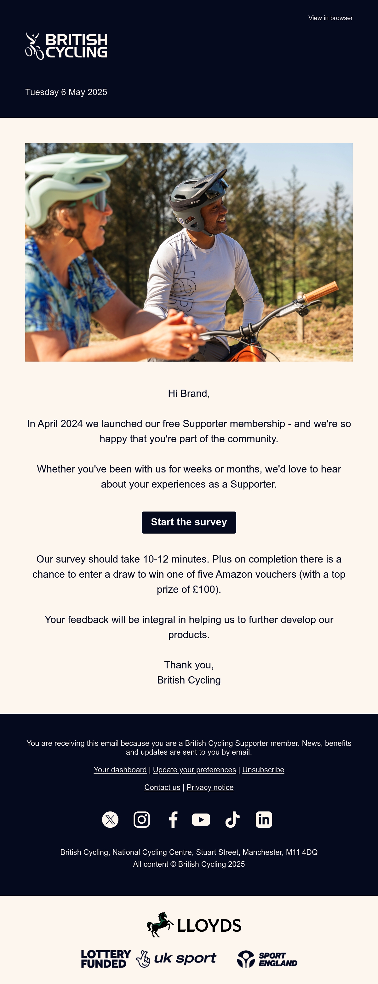This screenshot has width=378, height=984.
Task: Open the Privacy notice link
Action: point(210,787)
